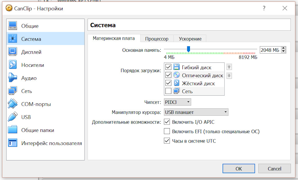
Task: Open the USB plug icon section
Action: click(12, 117)
